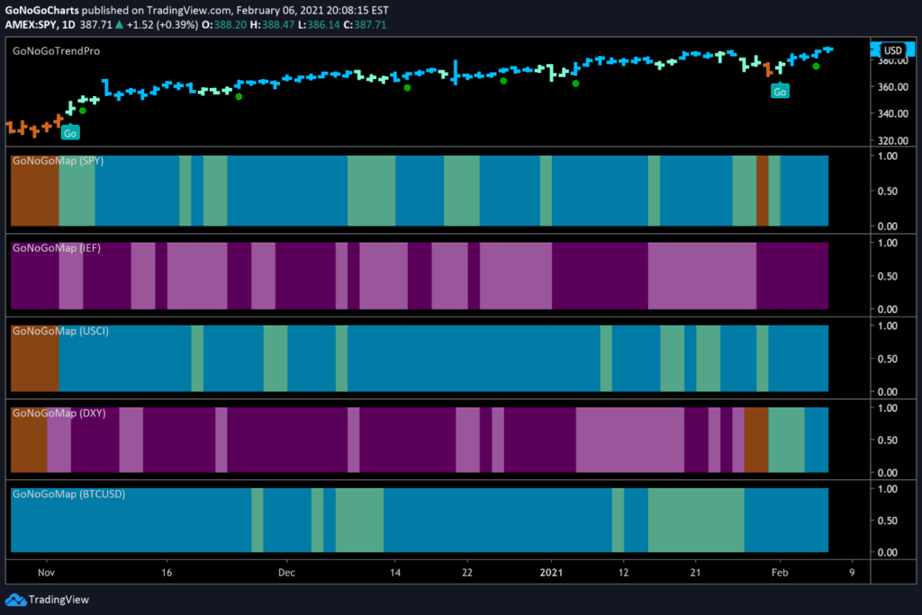Click the +1.52 (+0.39%) change value
Screen dimensions: 922x615
tap(162, 24)
